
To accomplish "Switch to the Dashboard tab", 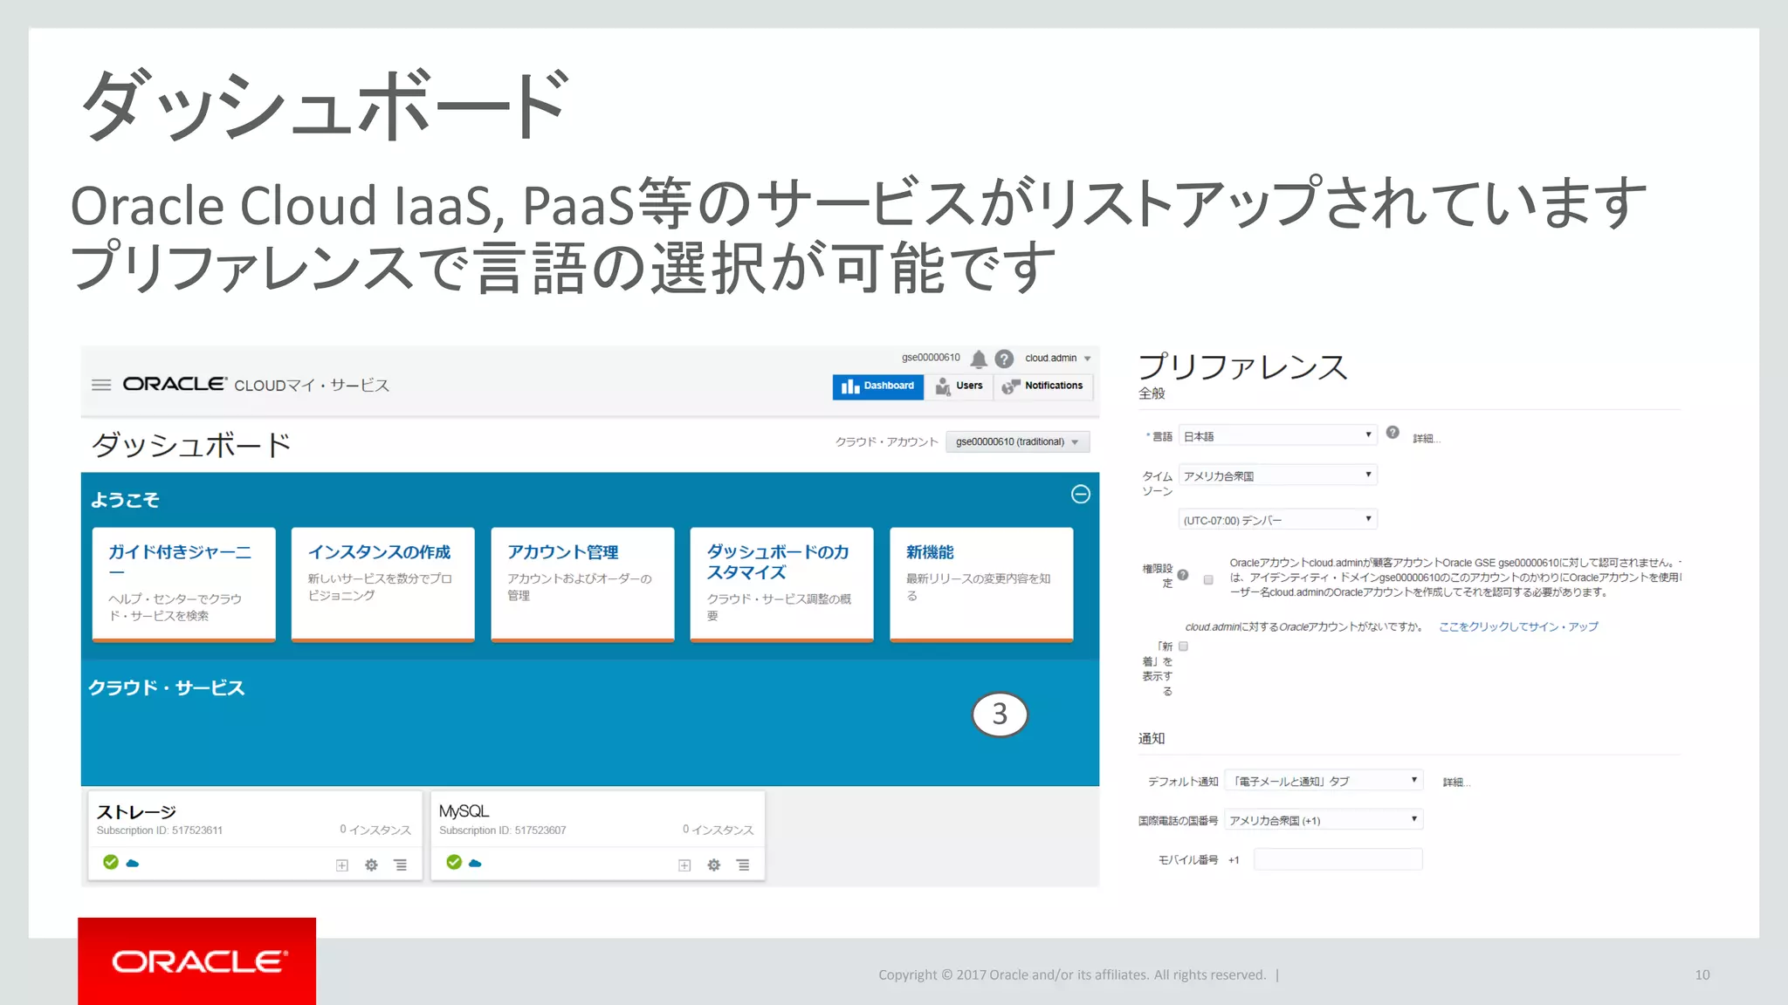I will coord(877,386).
